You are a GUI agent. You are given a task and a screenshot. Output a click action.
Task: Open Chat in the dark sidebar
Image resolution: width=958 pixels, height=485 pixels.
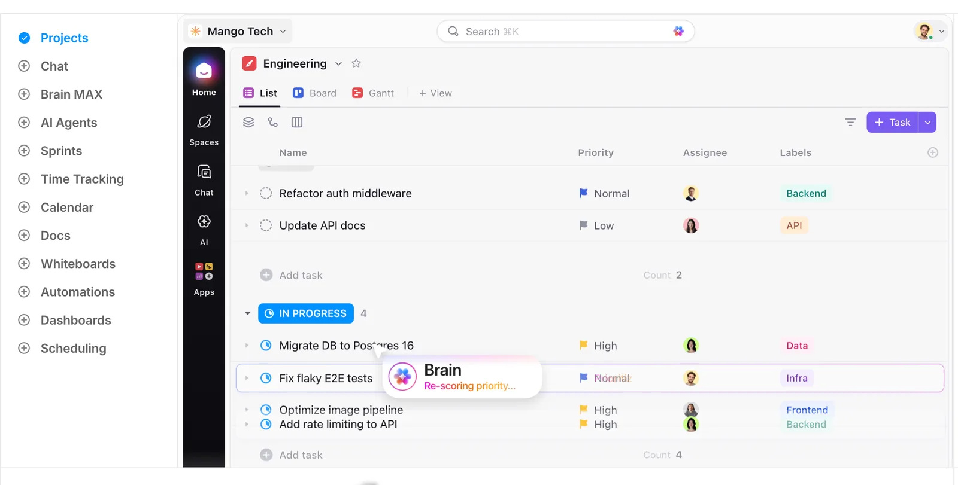[204, 180]
